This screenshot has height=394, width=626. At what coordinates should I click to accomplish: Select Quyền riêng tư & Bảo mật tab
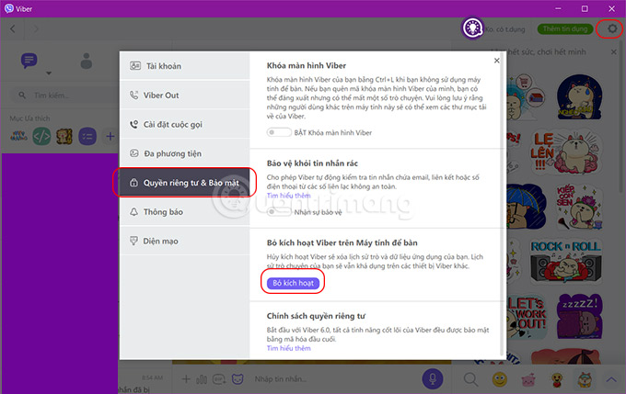coord(185,183)
